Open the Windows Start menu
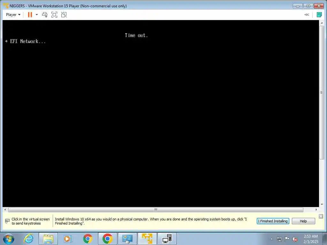 pos(9,239)
